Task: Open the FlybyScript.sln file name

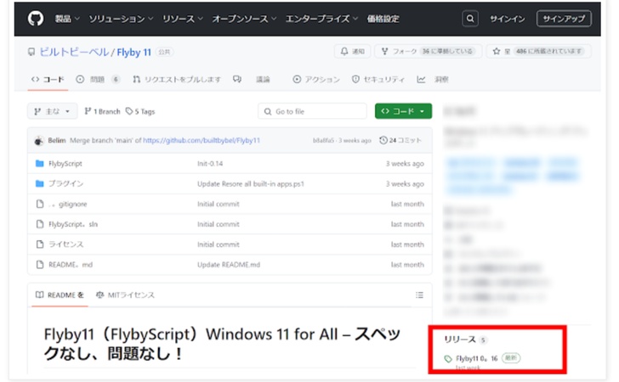Action: (73, 224)
